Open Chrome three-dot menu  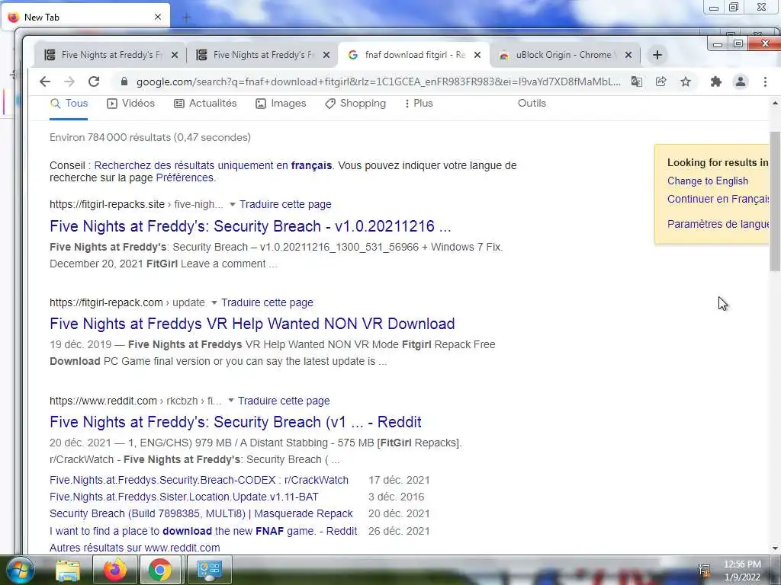765,82
